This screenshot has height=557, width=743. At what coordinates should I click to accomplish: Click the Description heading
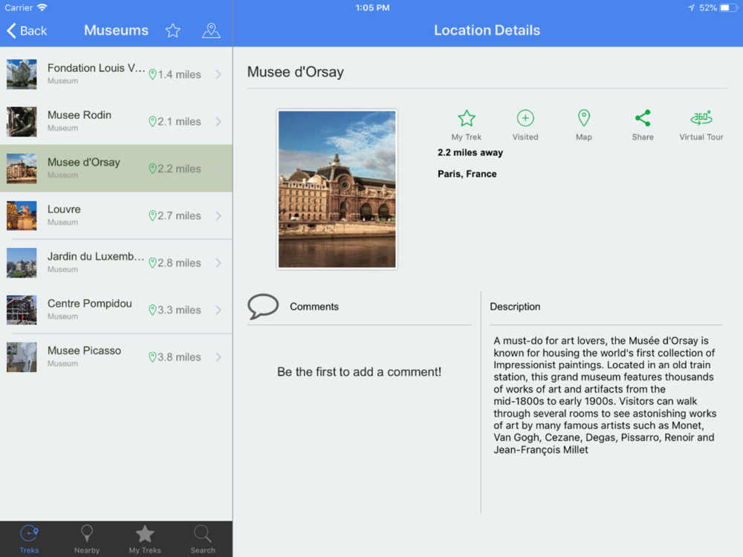[515, 307]
